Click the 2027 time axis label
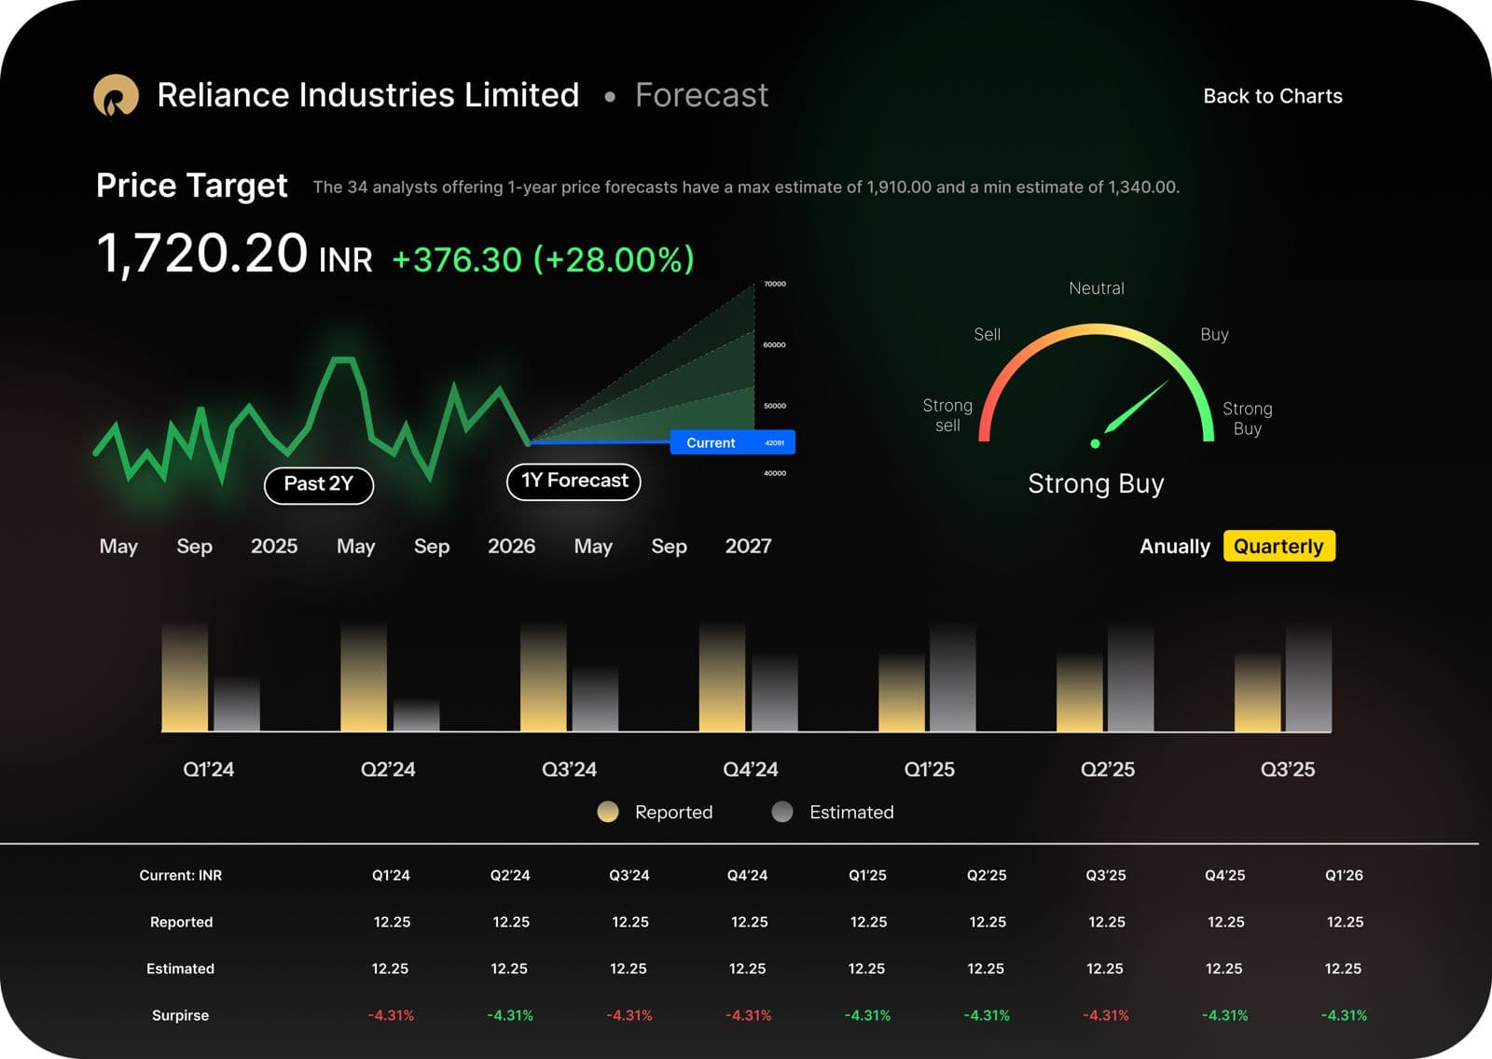The width and height of the screenshot is (1492, 1059). pos(749,546)
